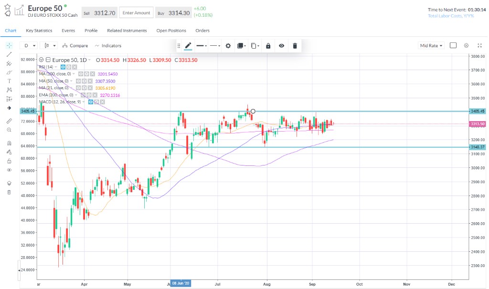
Task: Activate the magnet snap mode icon
Action: tap(9, 143)
